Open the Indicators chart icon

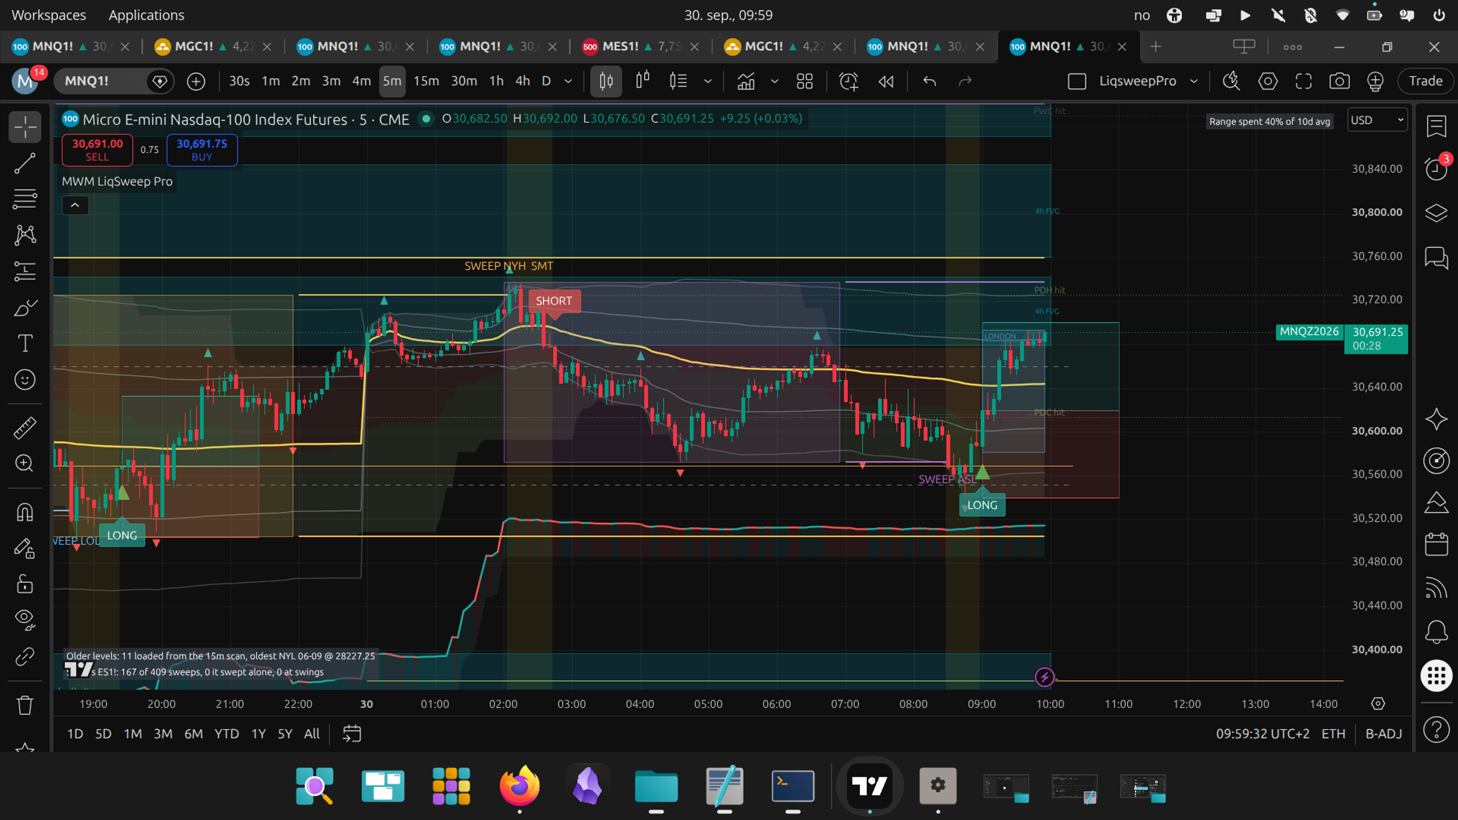tap(746, 81)
